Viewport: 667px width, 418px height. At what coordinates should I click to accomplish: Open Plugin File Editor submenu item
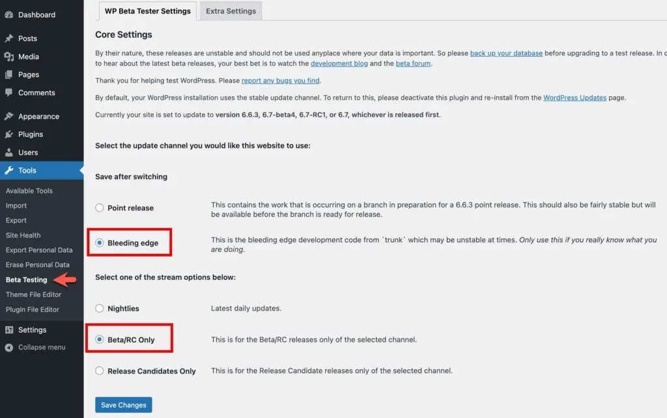click(x=33, y=309)
